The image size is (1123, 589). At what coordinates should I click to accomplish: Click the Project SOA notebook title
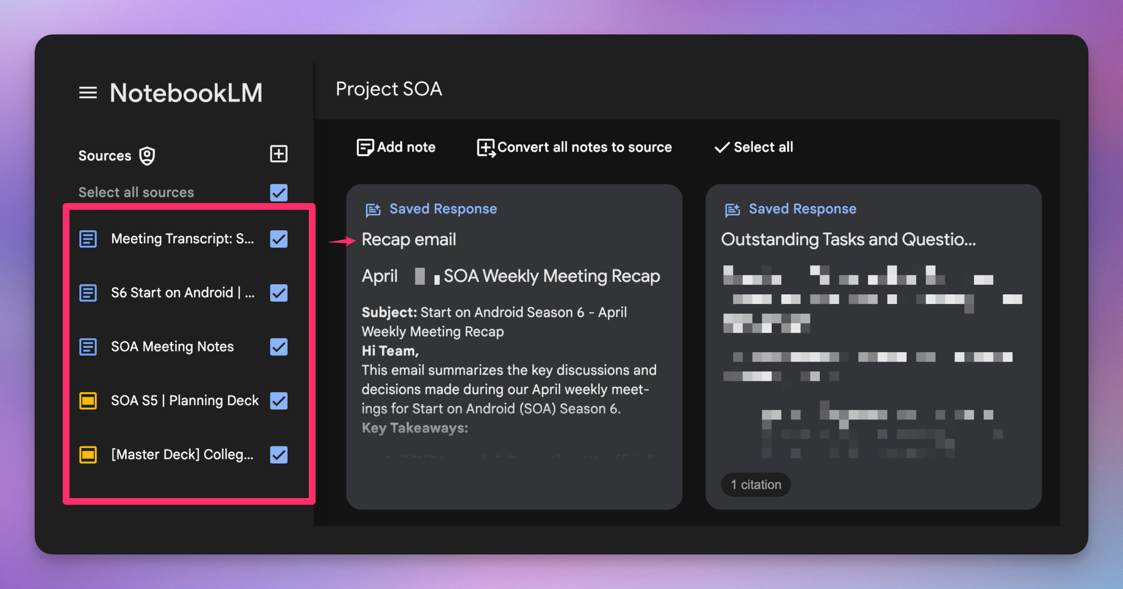coord(389,89)
